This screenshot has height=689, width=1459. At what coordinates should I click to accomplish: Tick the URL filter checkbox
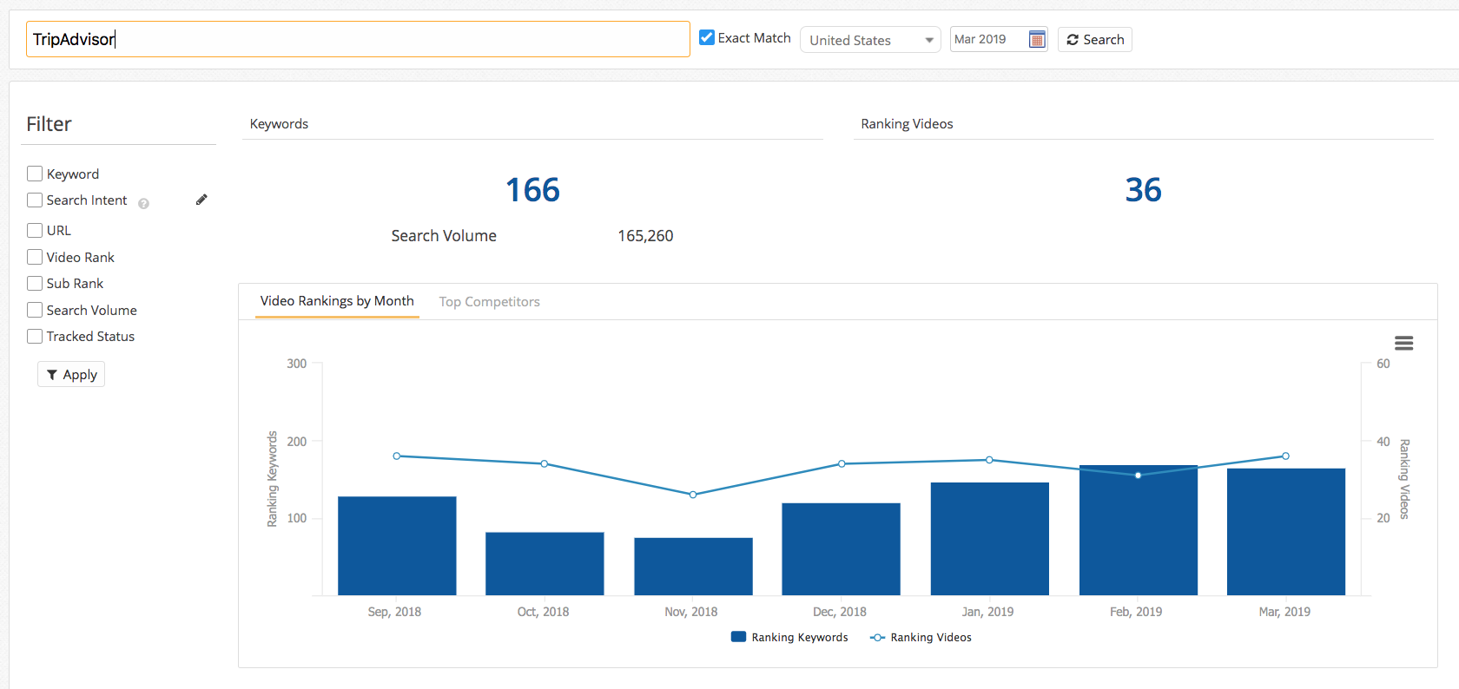(35, 230)
